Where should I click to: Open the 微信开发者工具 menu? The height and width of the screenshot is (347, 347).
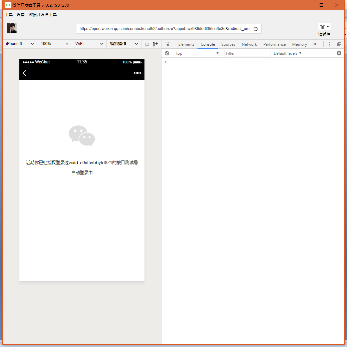pyautogui.click(x=42, y=15)
